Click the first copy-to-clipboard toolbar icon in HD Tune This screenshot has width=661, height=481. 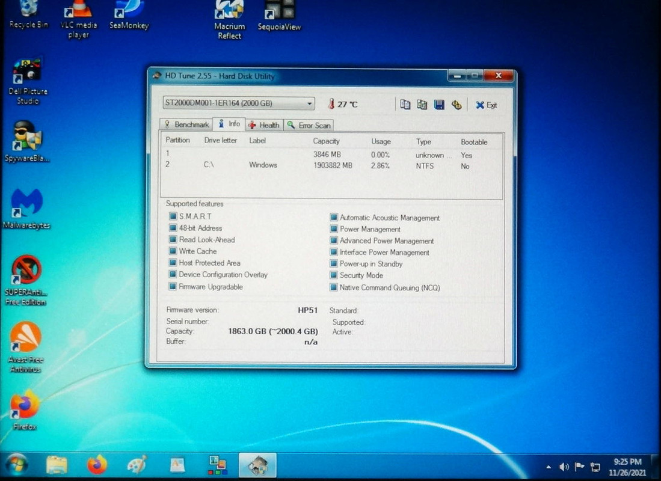coord(405,104)
